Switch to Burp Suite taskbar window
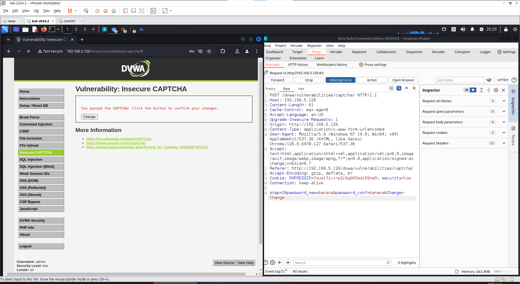This screenshot has height=284, width=520. [105, 29]
